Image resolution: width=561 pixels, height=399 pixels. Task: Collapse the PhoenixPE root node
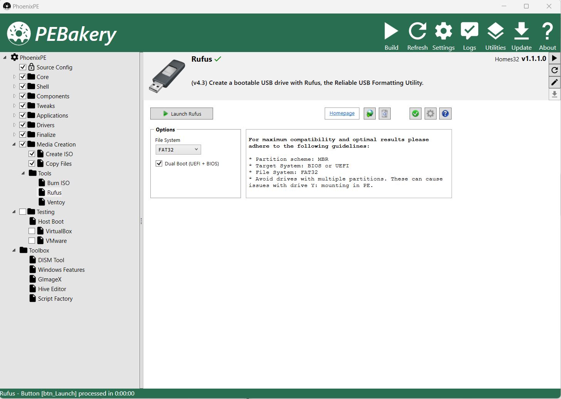tap(5, 58)
